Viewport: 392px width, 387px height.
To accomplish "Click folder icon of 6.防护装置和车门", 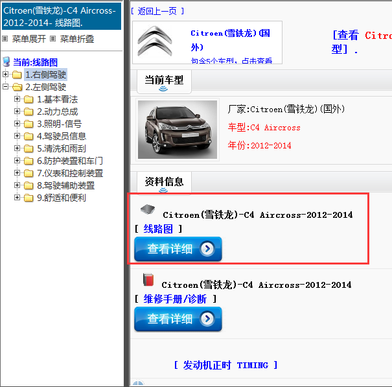I will (29, 161).
